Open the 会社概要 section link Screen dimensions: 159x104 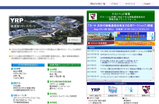pos(53,69)
